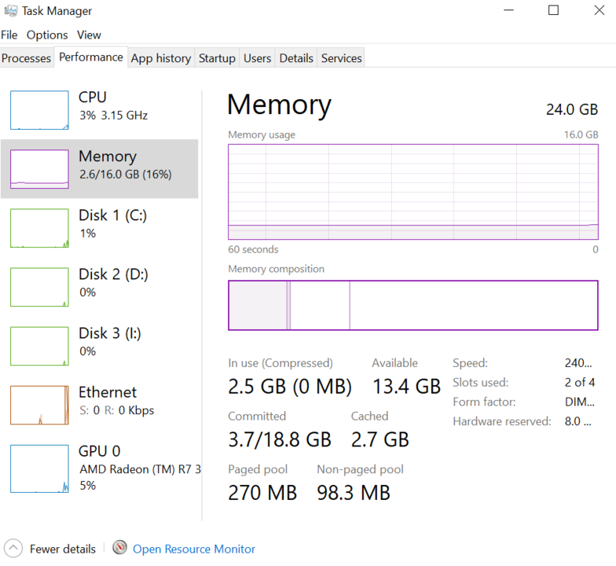Select the Ethernet graph thumbnail
616x566 pixels.
click(39, 405)
